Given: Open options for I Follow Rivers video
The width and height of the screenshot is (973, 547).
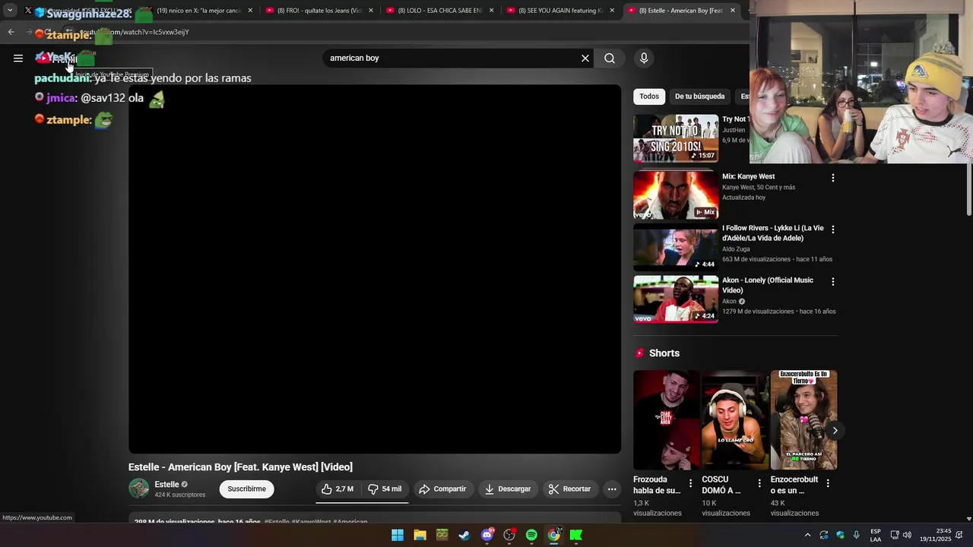Looking at the screenshot, I should (833, 229).
